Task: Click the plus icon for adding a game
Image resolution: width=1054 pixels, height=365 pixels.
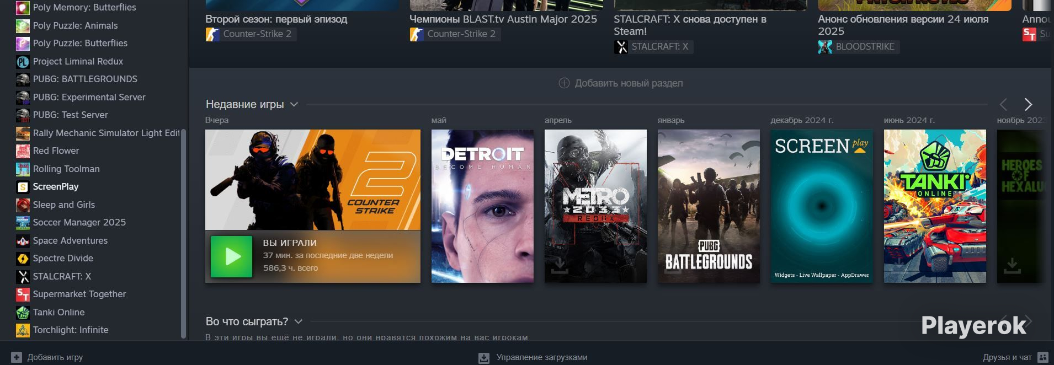Action: pos(17,357)
